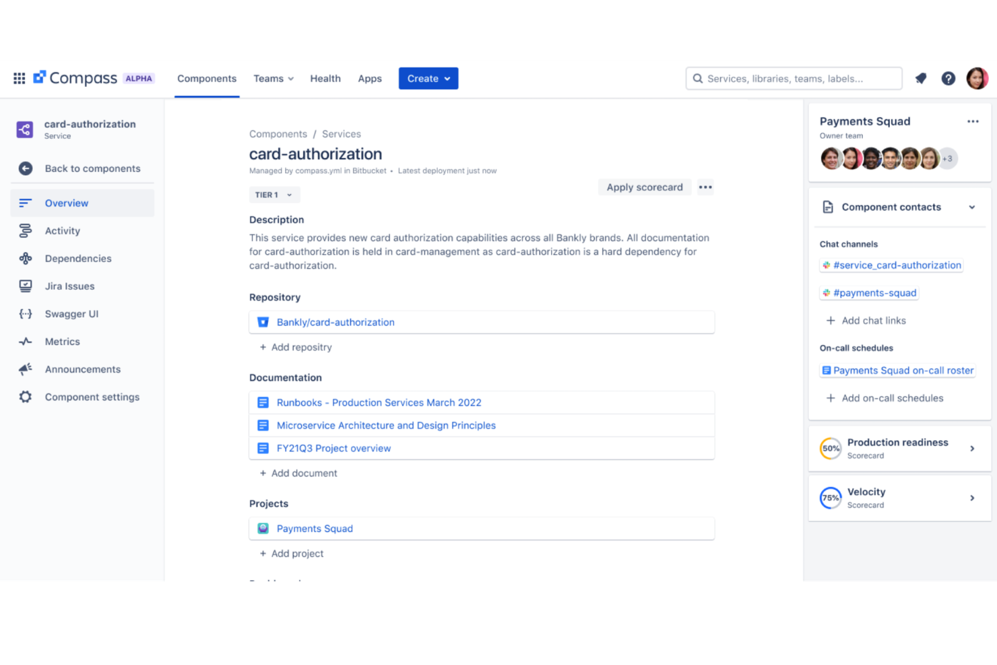Open the Payments Squad project link

(315, 528)
